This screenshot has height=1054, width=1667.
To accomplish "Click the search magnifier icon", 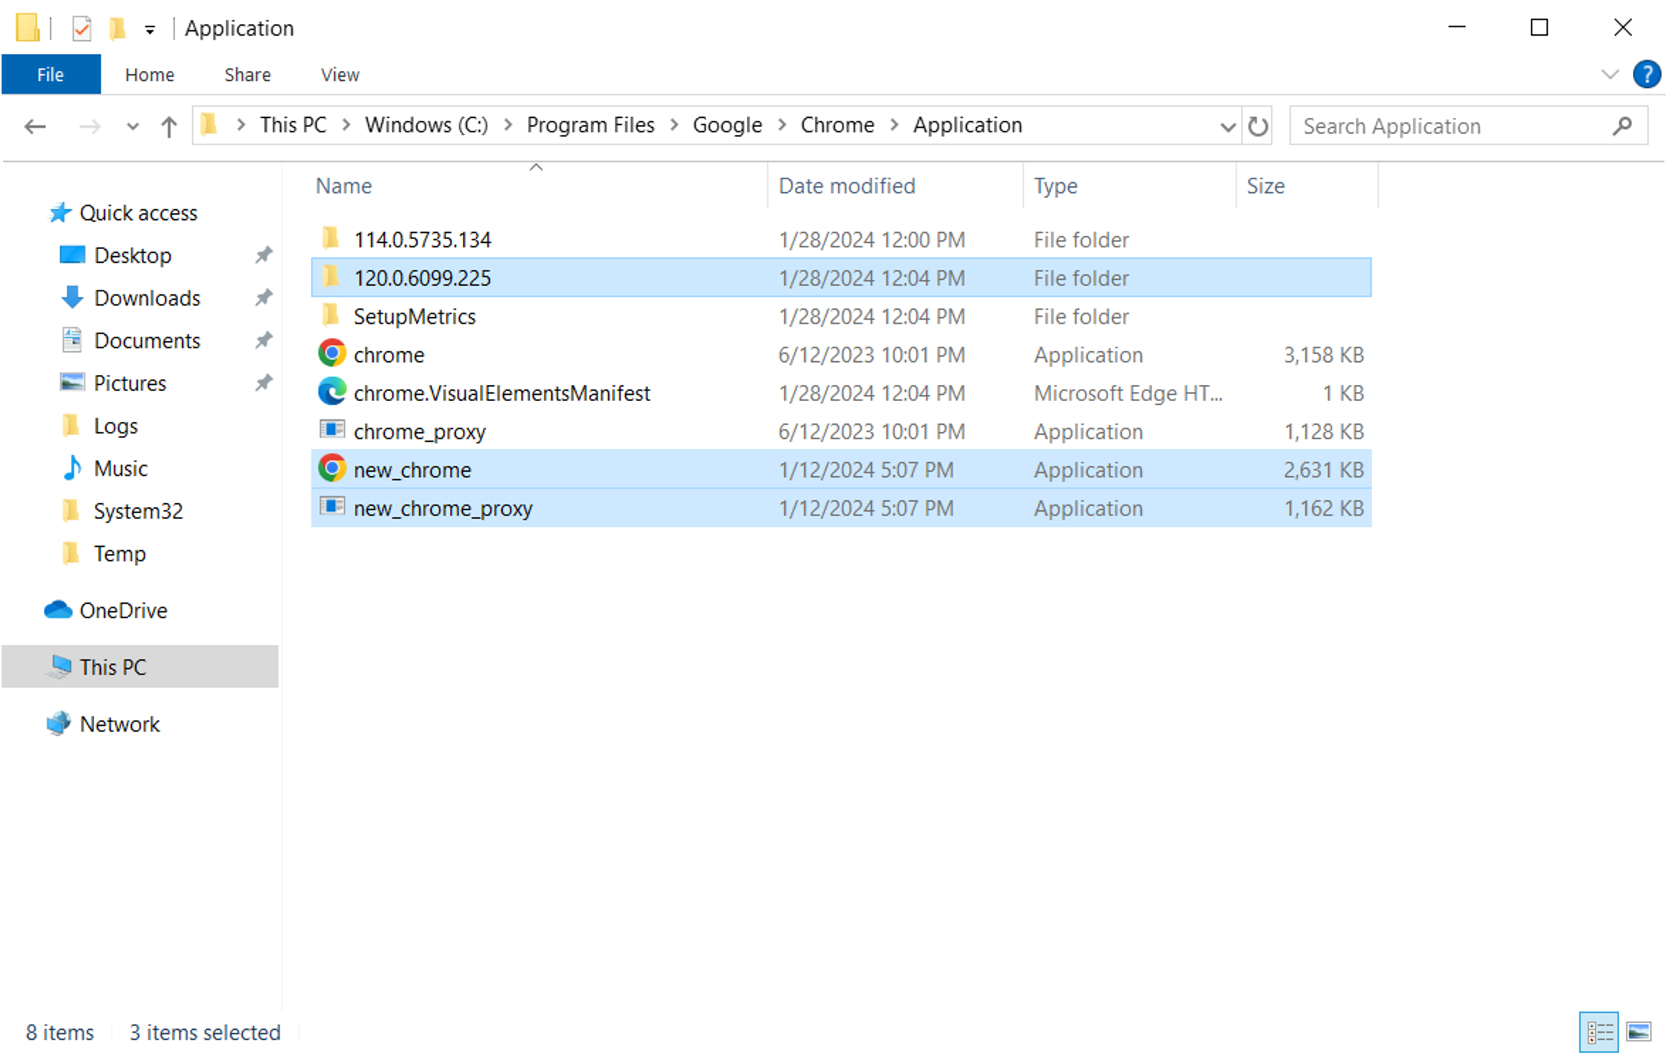I will [x=1622, y=126].
